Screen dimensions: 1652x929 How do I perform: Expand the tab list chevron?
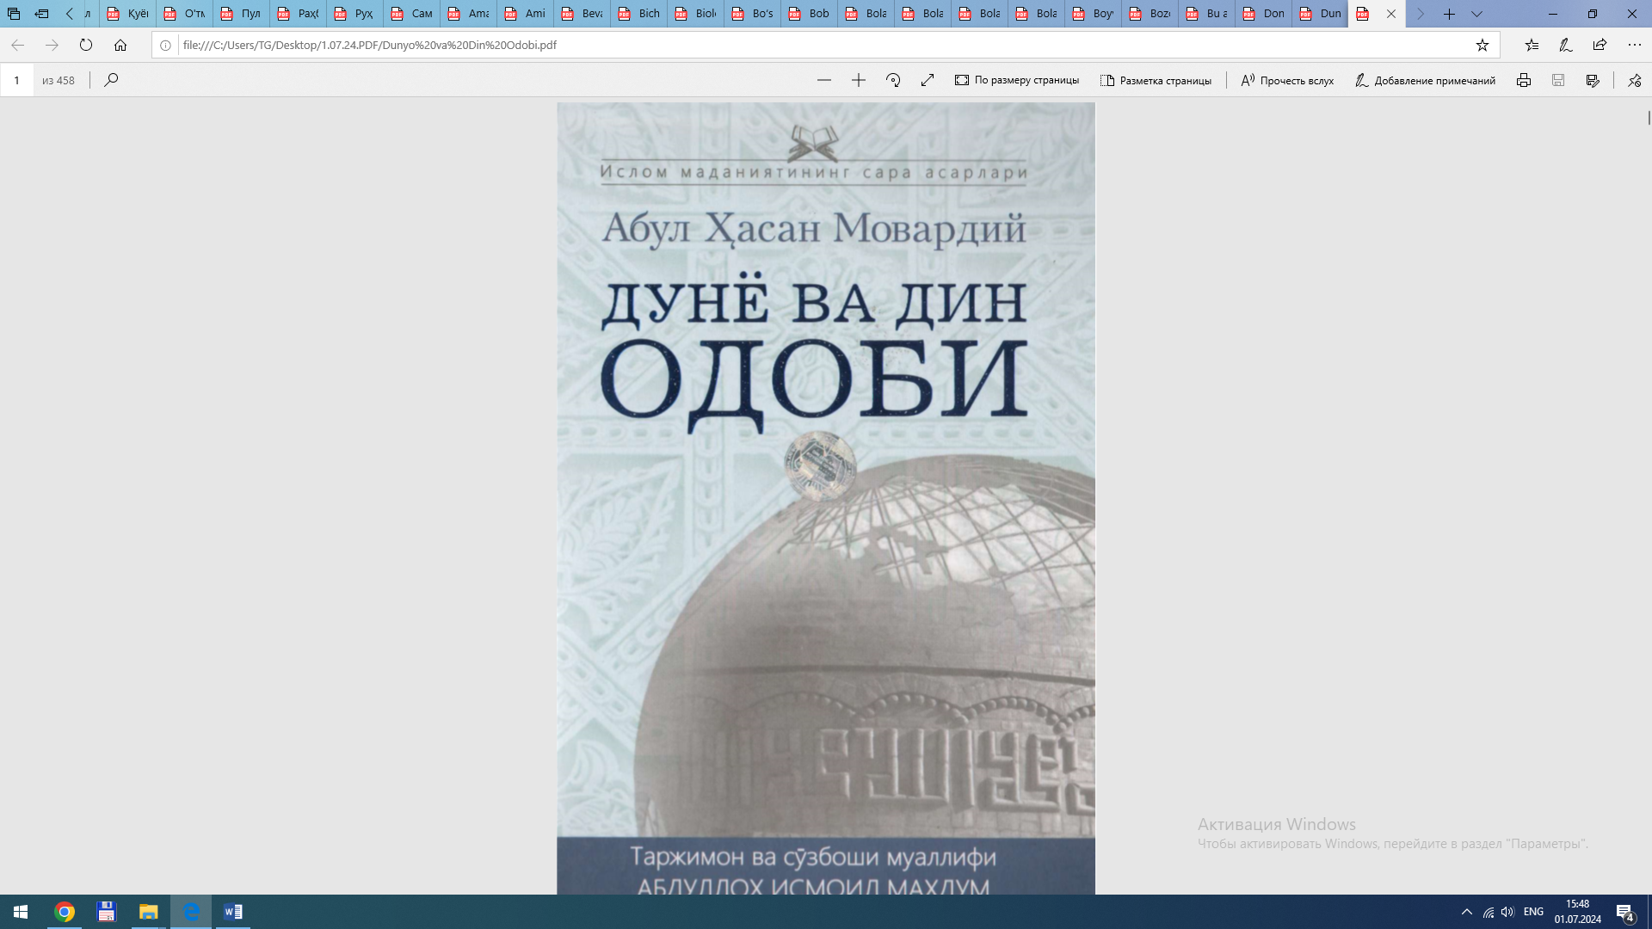pos(1476,14)
